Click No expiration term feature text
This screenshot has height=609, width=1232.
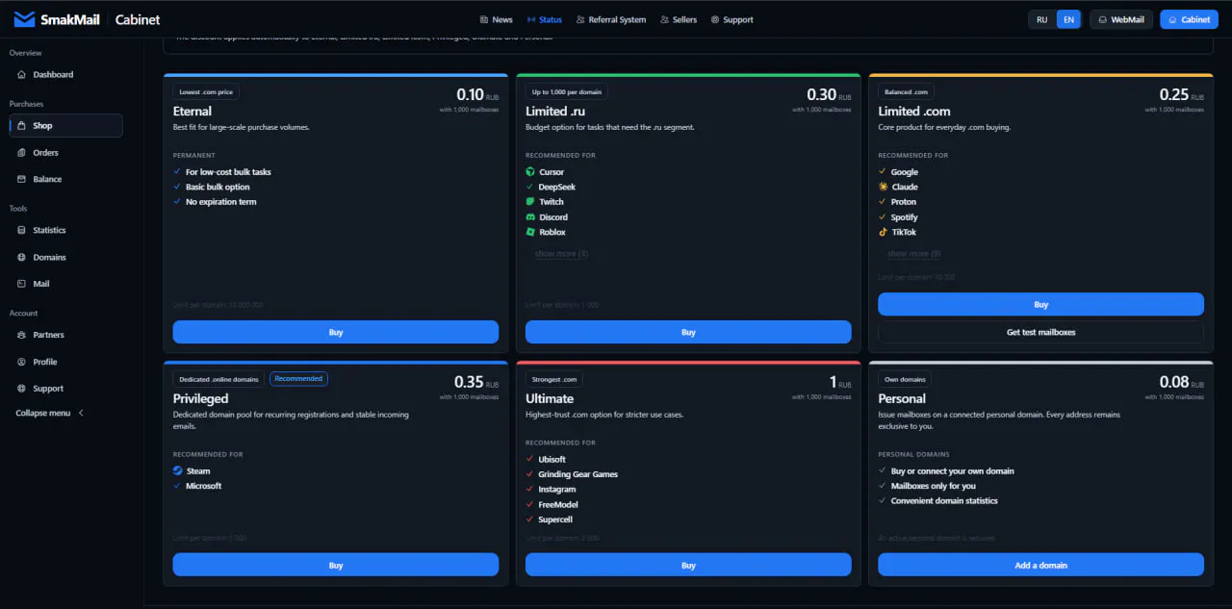tap(221, 202)
